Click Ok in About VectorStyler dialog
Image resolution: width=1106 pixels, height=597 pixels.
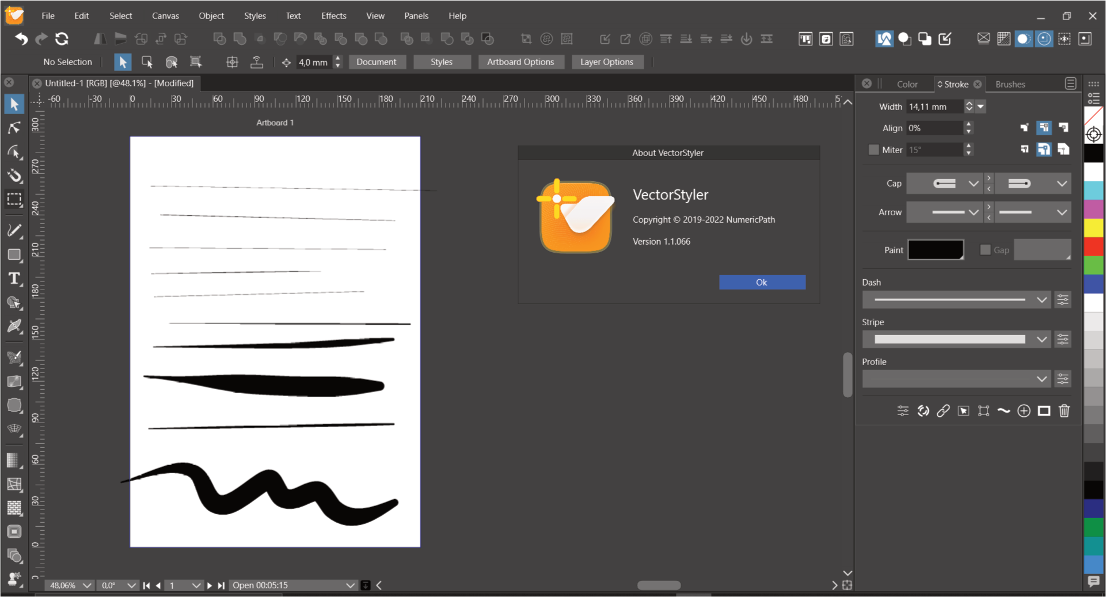pos(762,282)
